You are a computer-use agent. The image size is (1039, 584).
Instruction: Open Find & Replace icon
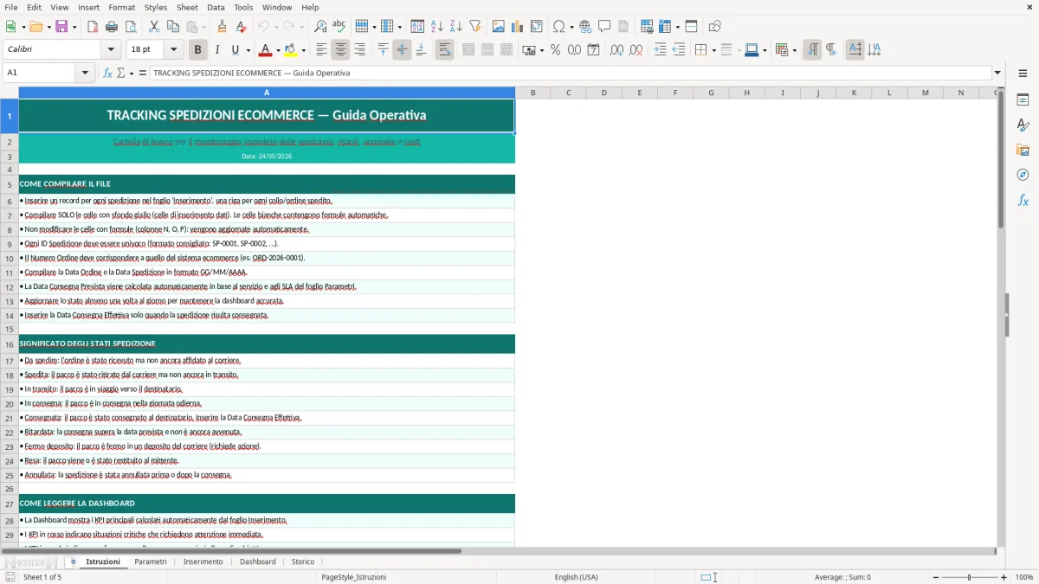[320, 27]
